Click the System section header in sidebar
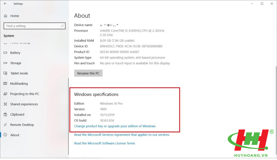This screenshot has width=277, height=160. pos(9,36)
